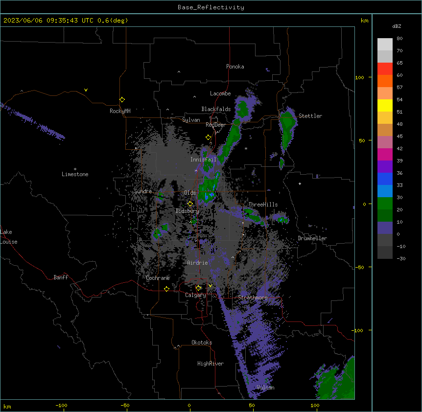Click the Okotoks label
The height and width of the screenshot is (412, 422).
[x=202, y=343]
